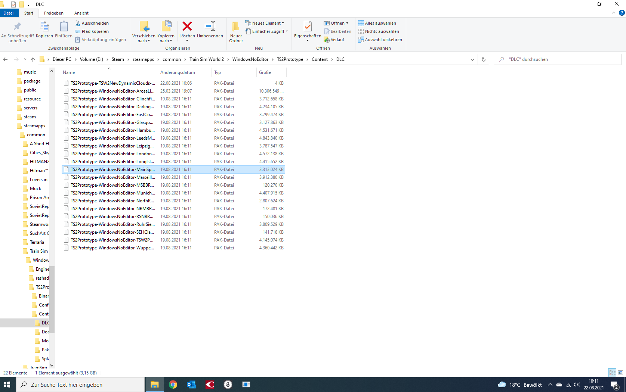Navigate to Train Sim World 2 in breadcrumb
The image size is (626, 392).
(207, 59)
